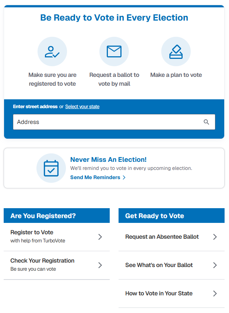The height and width of the screenshot is (313, 229).
Task: Click the calendar checkmark reminder icon
Action: [x=51, y=168]
